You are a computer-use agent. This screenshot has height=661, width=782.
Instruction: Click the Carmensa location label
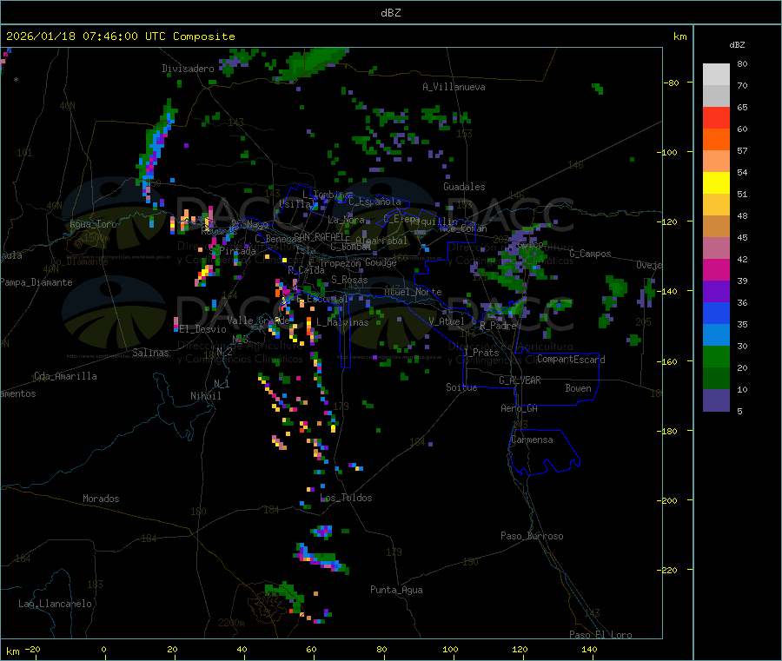tap(532, 440)
